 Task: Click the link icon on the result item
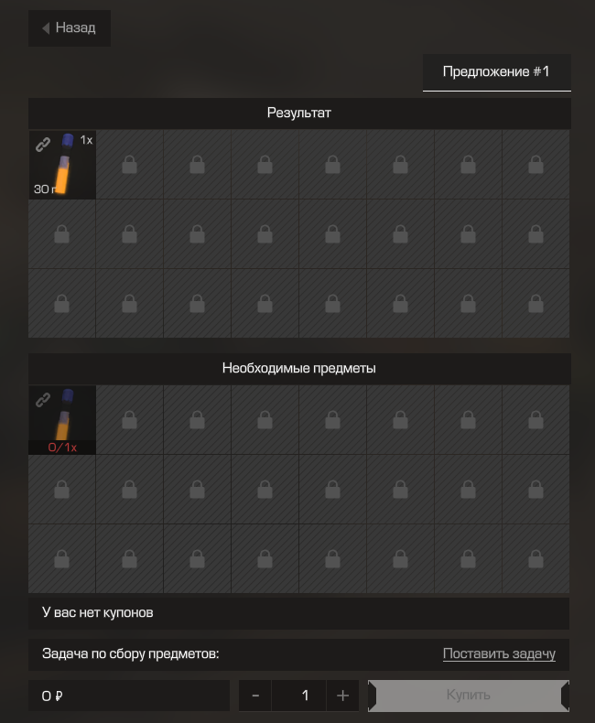pyautogui.click(x=43, y=145)
